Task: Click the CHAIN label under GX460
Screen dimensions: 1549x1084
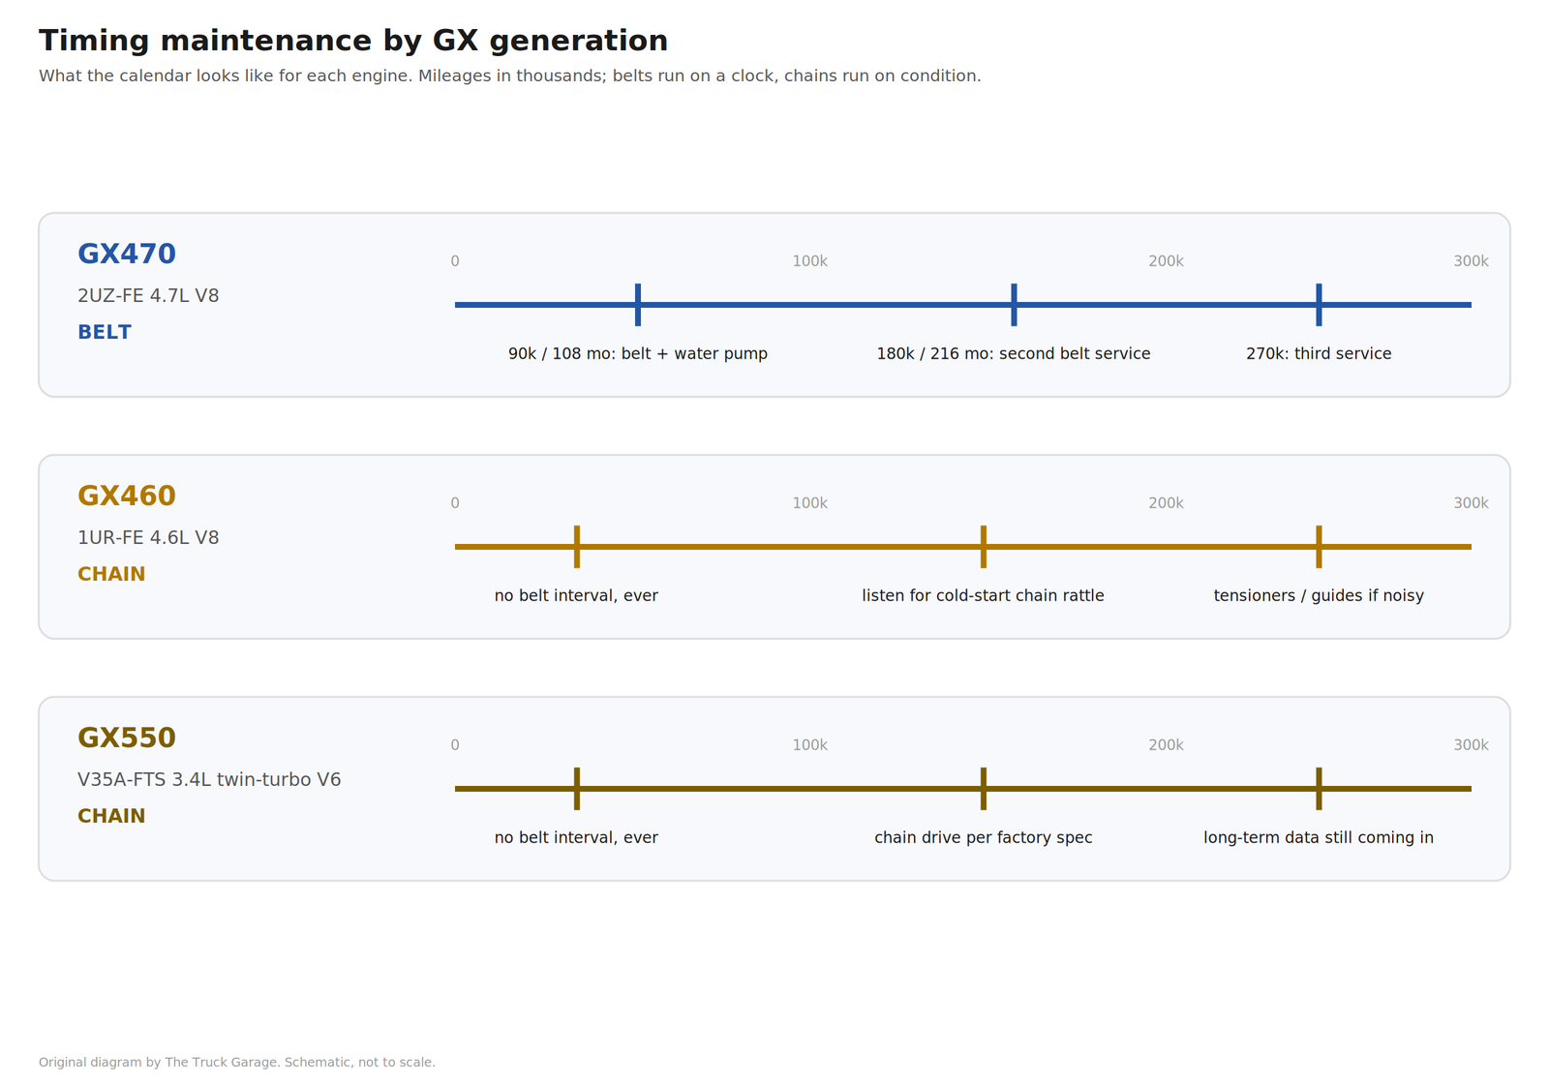Action: pos(111,574)
